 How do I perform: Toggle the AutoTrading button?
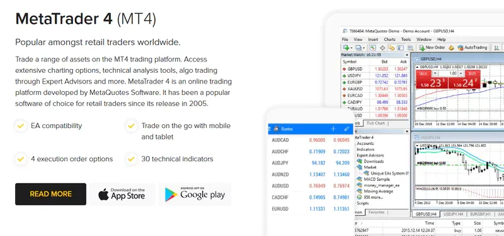[x=472, y=48]
